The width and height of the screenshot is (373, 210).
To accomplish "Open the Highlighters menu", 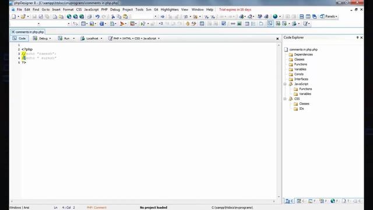I will [x=170, y=9].
